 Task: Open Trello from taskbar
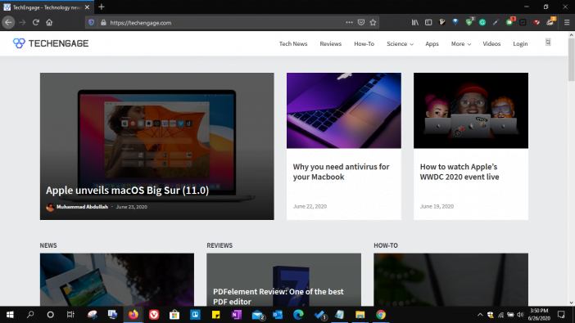pos(195,315)
